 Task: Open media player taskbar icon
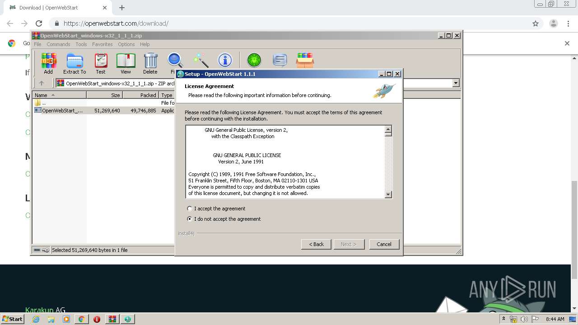[x=66, y=319]
